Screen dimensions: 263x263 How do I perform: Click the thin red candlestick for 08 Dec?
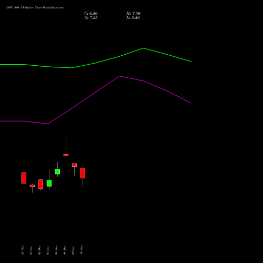coord(66,155)
